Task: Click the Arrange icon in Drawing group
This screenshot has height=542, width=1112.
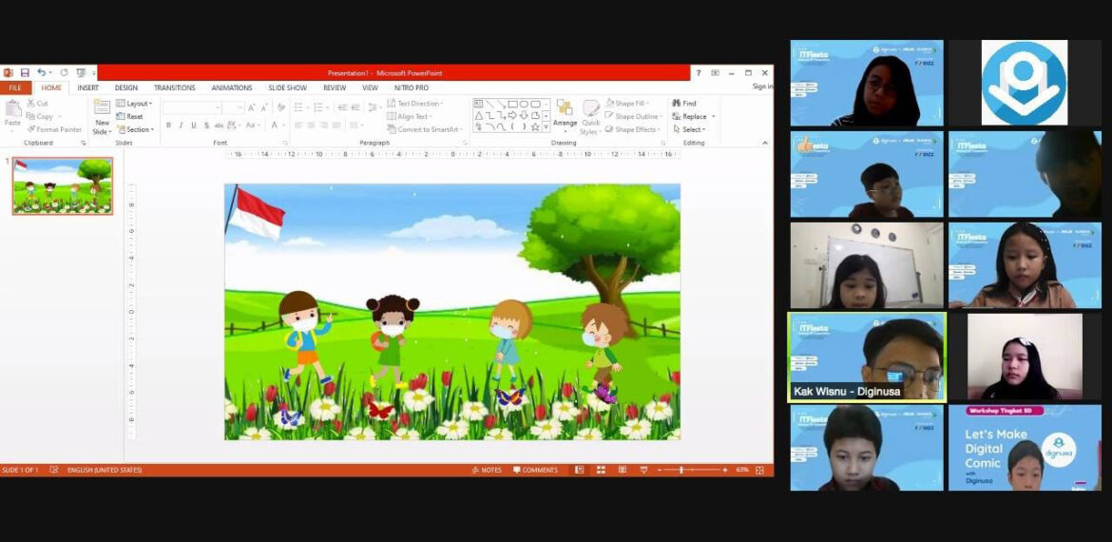Action: click(565, 108)
